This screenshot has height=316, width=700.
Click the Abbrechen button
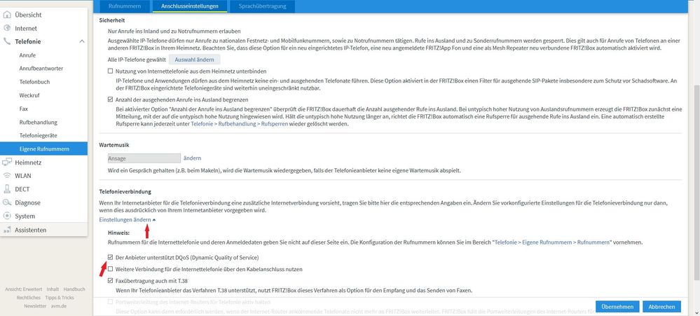point(661,307)
